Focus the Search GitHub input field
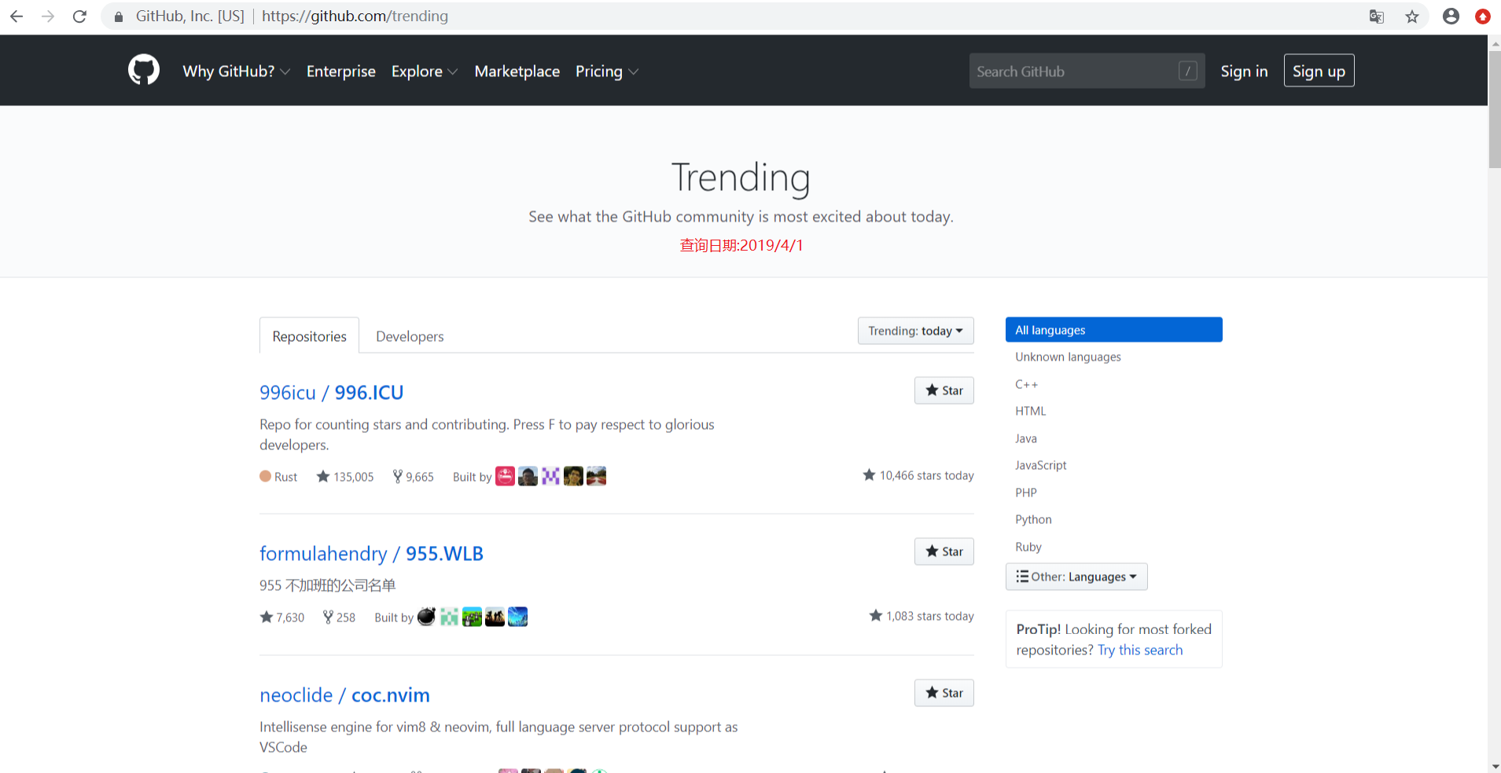 pos(1087,71)
